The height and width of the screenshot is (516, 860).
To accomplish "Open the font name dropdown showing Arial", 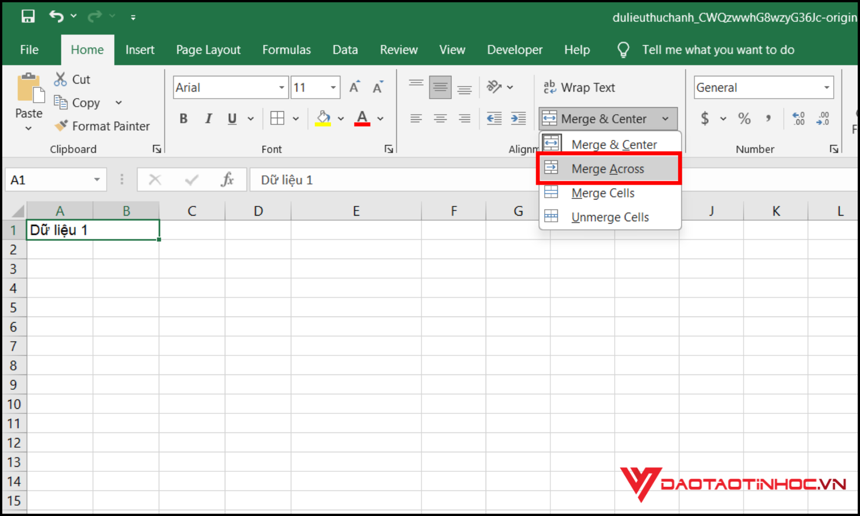I will coord(282,88).
